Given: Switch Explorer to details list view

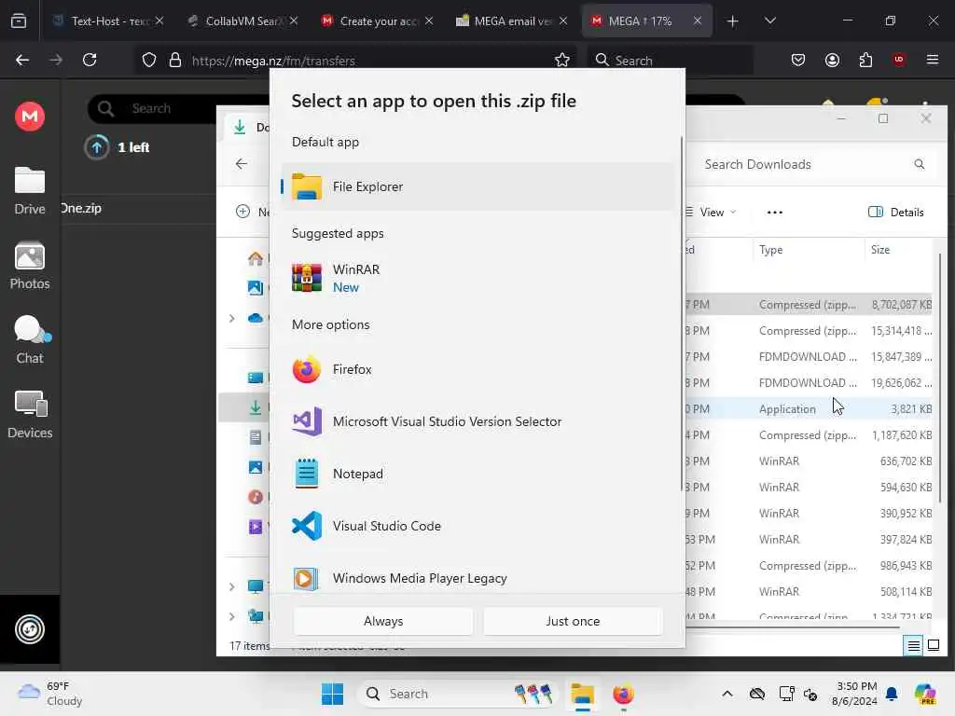Looking at the screenshot, I should [914, 645].
